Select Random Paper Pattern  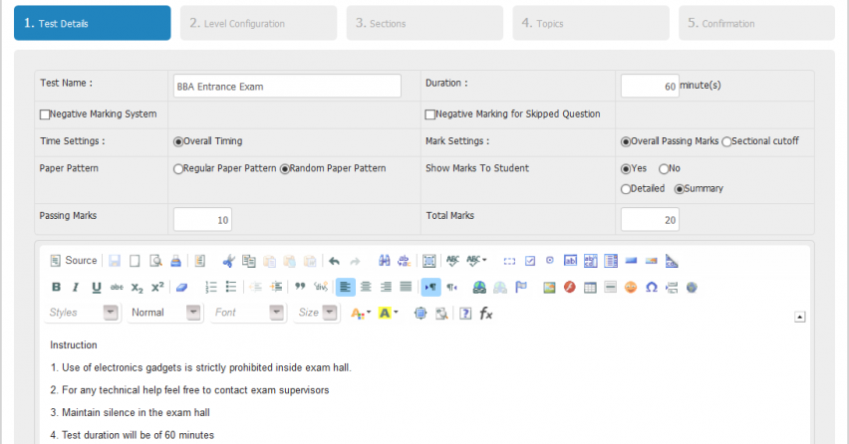point(285,168)
